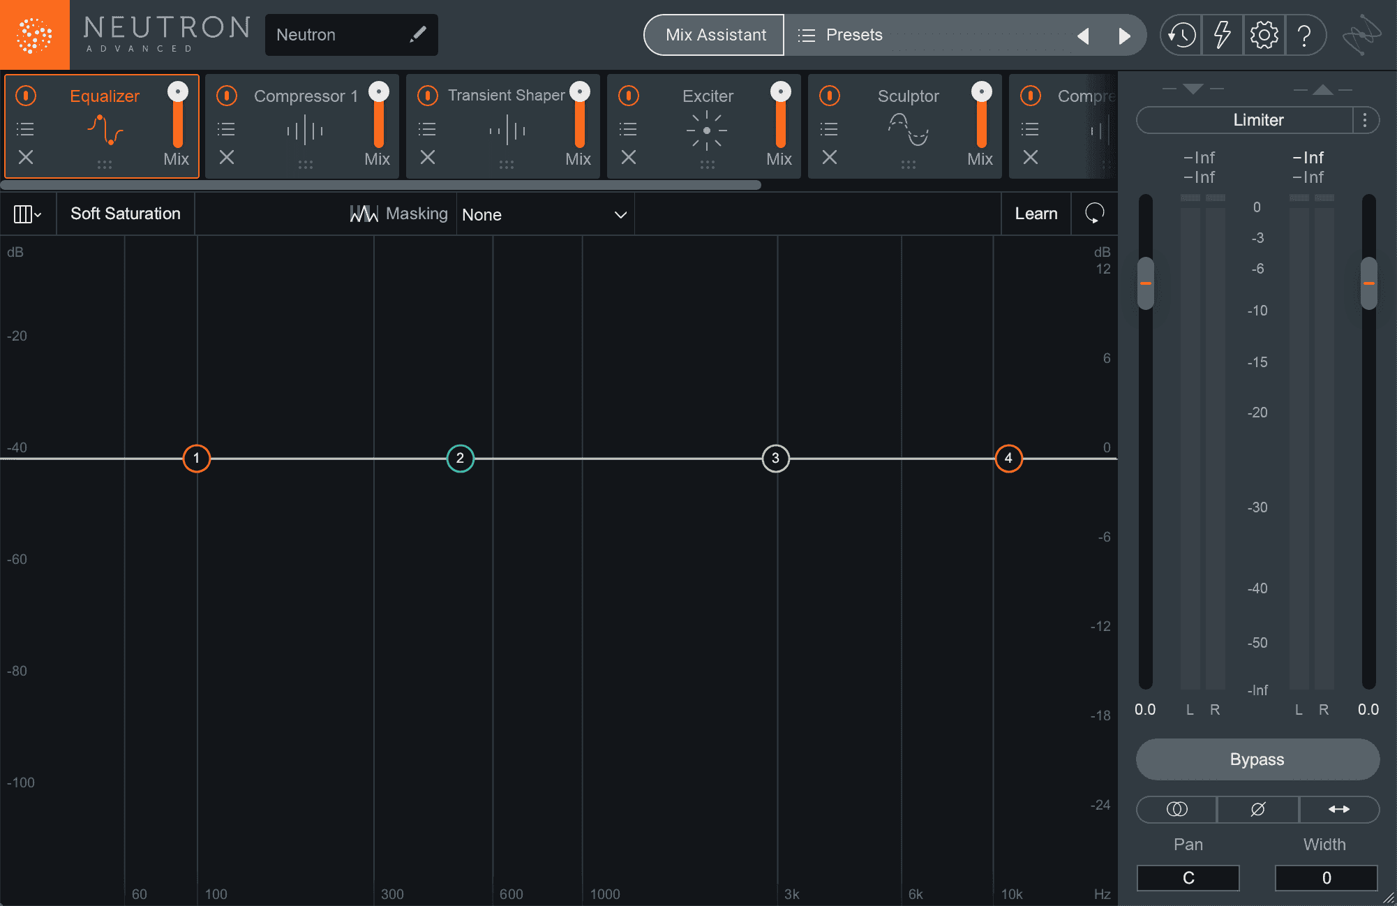Click the input gain fader handle
The width and height of the screenshot is (1397, 906).
[x=1146, y=283]
